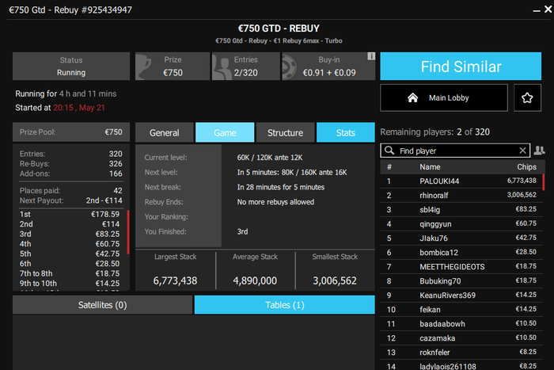Click the 1st place €178.59 payout row
The image size is (554, 370).
(70, 214)
